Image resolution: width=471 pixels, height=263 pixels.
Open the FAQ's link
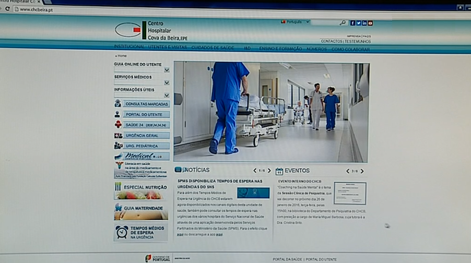pos(367,37)
